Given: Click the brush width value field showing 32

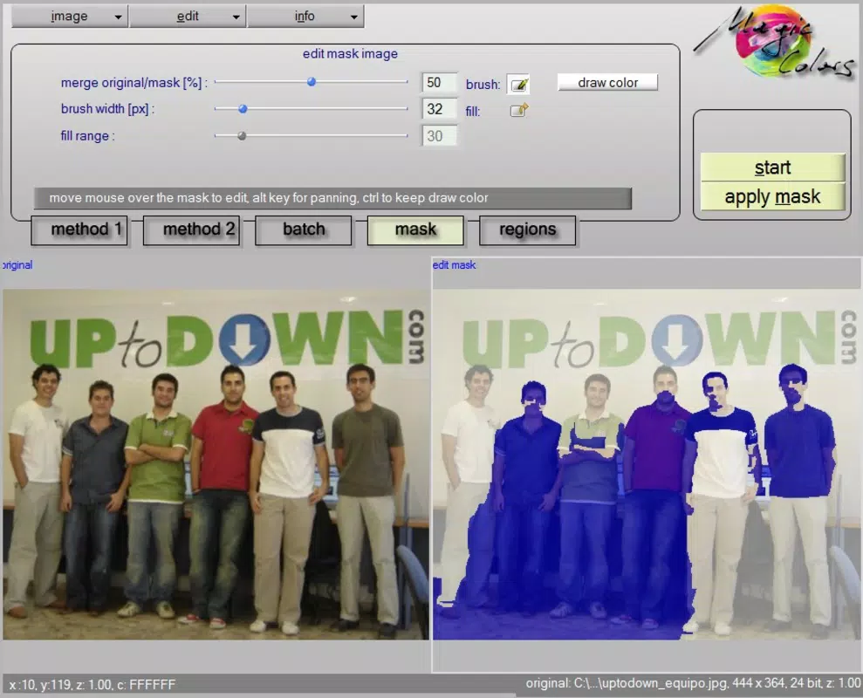Looking at the screenshot, I should point(439,109).
